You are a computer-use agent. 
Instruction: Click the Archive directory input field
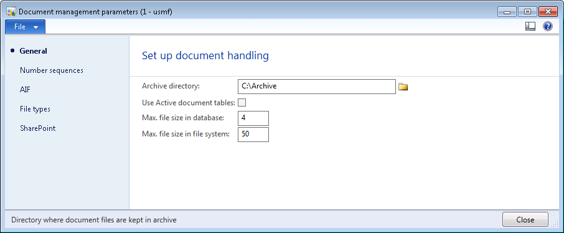(x=316, y=87)
